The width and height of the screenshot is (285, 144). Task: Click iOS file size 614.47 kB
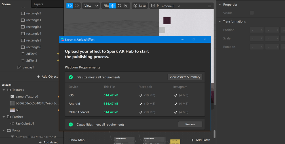(111, 95)
